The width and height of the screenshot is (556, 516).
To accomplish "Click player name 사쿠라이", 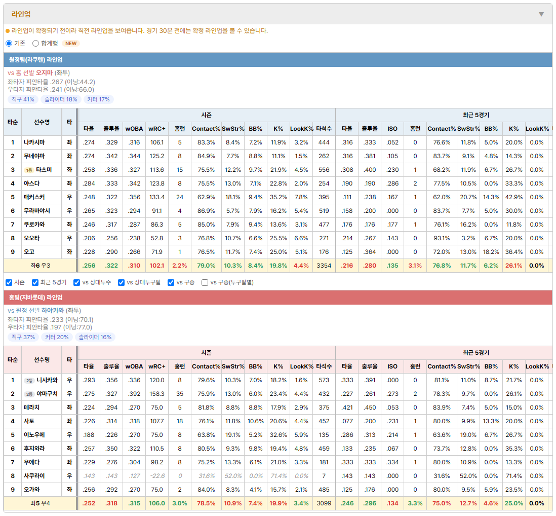I will click(34, 476).
